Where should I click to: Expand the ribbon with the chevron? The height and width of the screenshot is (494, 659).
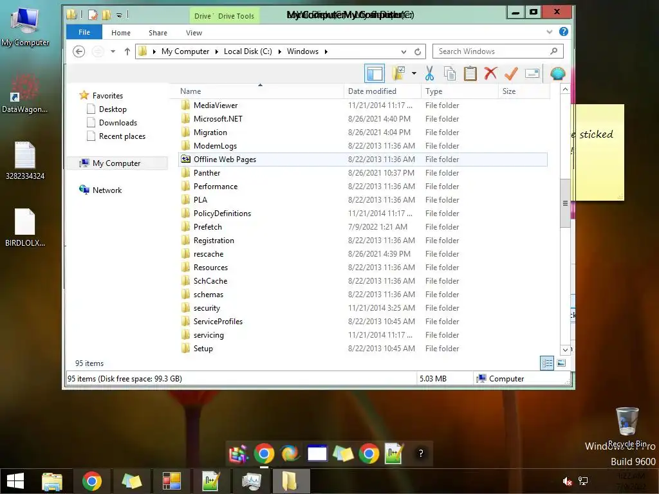(x=550, y=32)
